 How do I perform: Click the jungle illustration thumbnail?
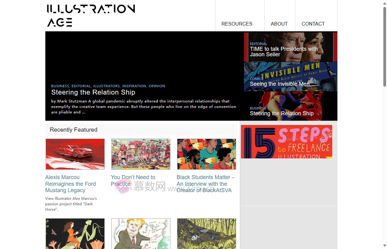click(206, 234)
